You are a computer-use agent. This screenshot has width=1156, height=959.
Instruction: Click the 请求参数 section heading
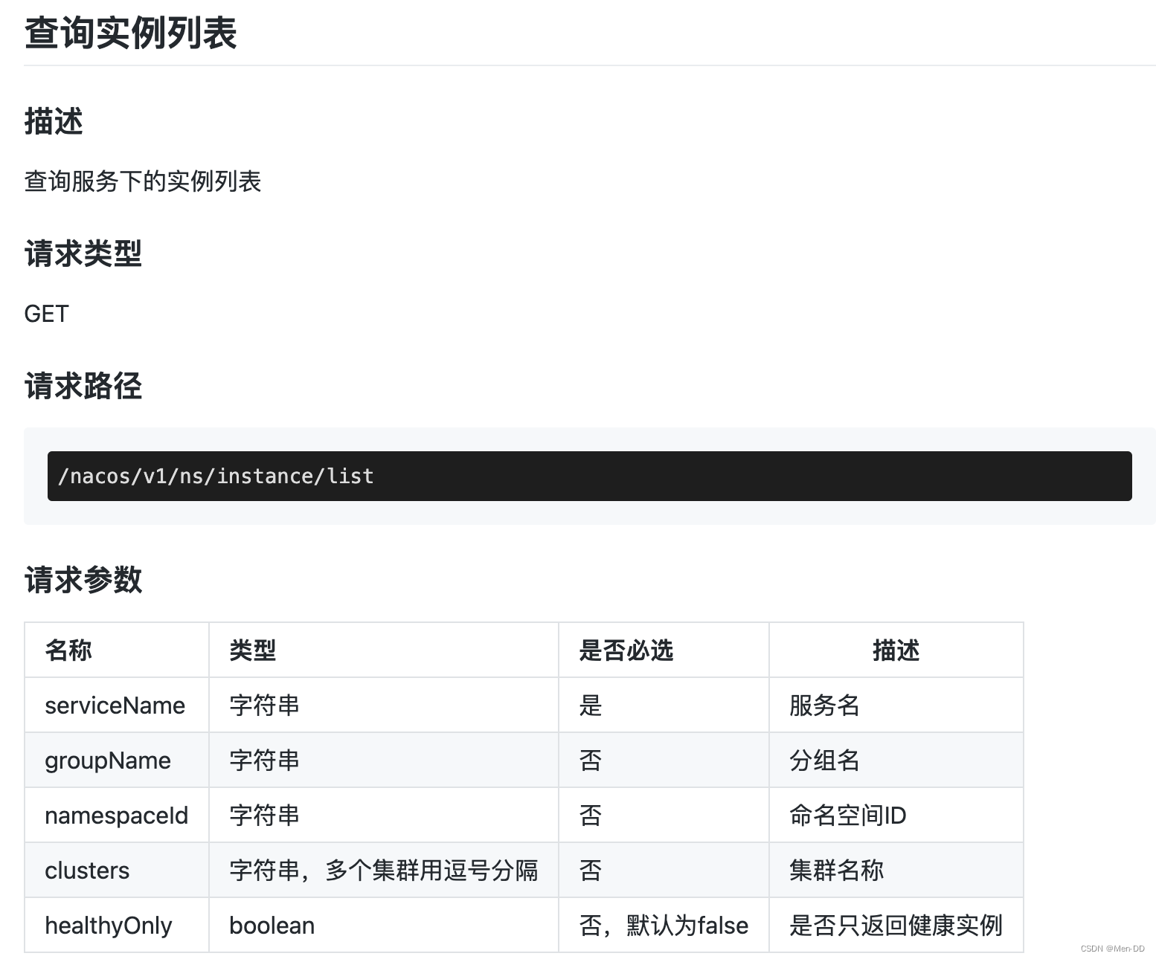coord(83,579)
